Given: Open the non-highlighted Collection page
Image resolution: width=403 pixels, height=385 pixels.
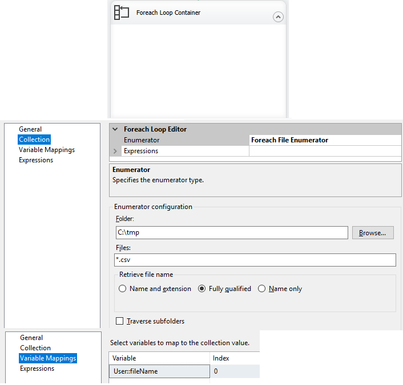Looking at the screenshot, I should [35, 348].
